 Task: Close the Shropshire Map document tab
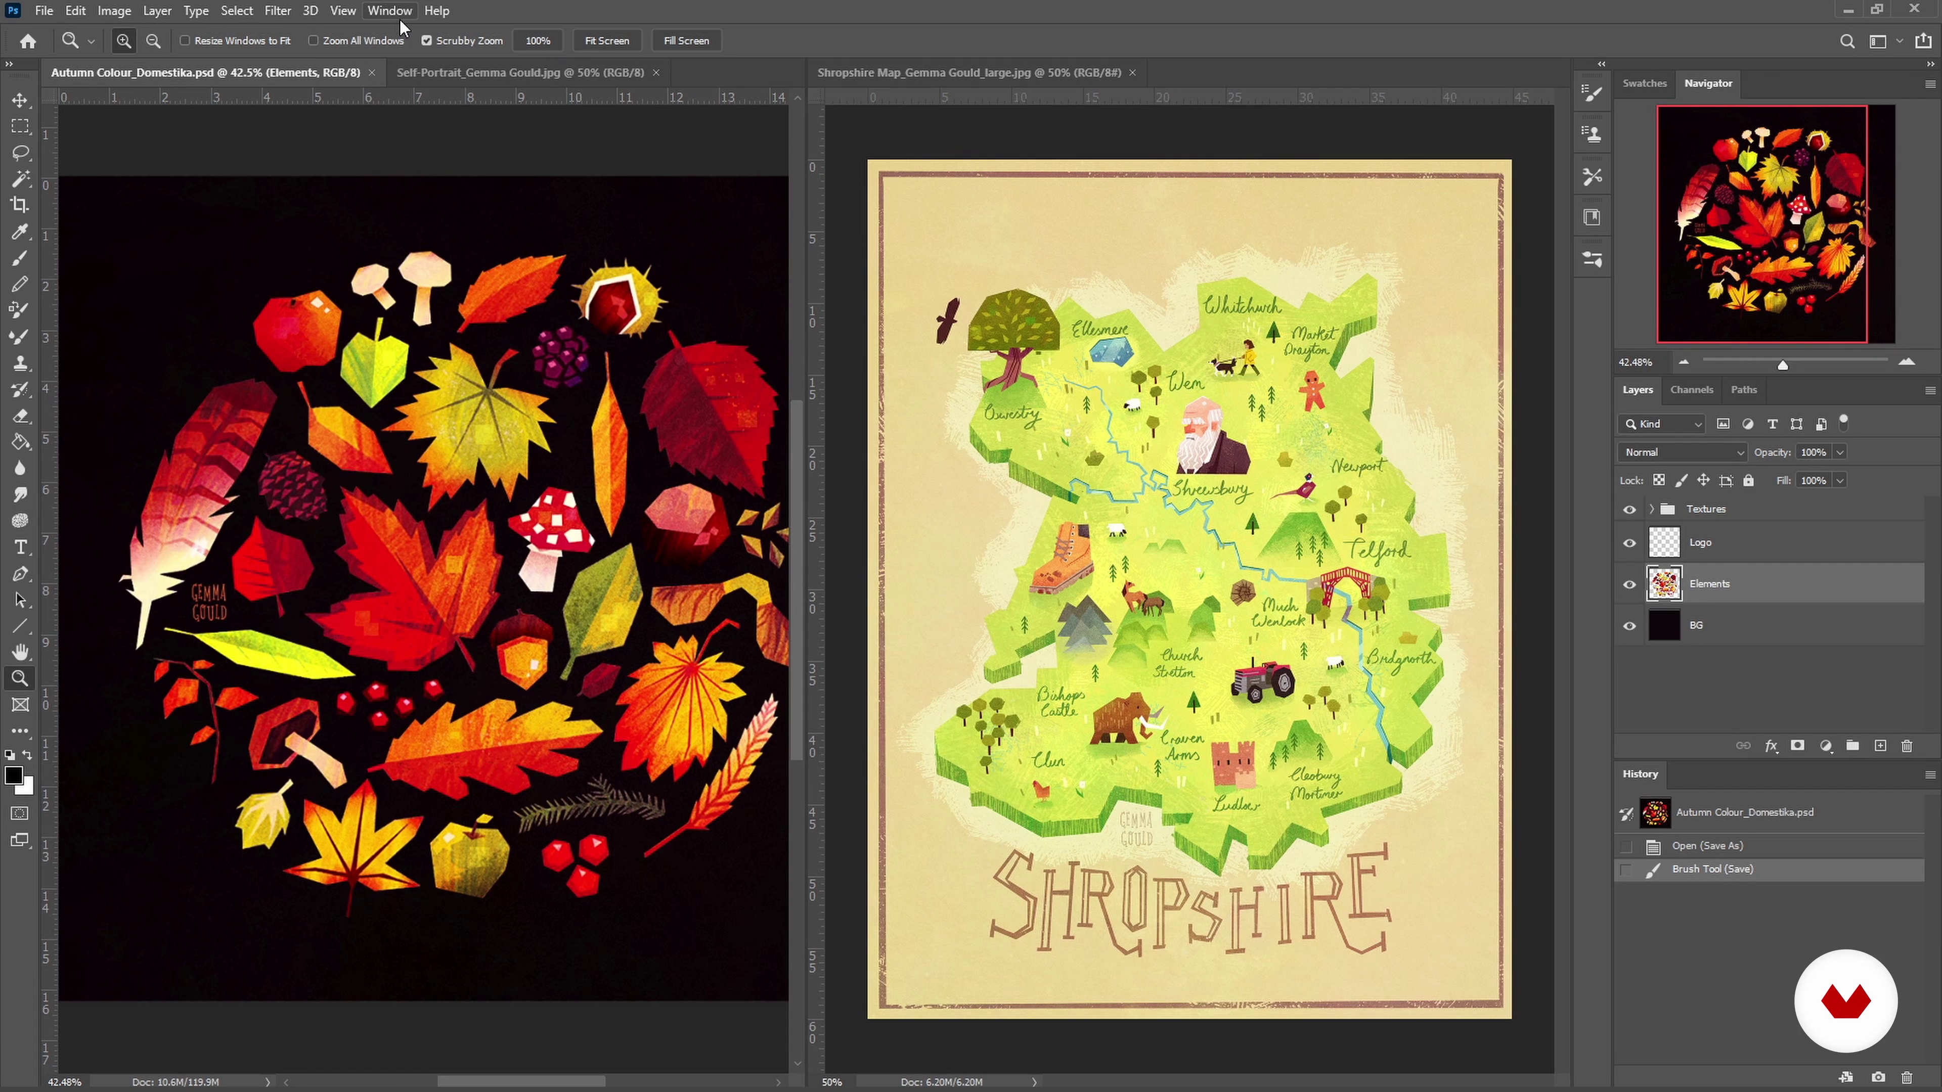[x=1132, y=72]
